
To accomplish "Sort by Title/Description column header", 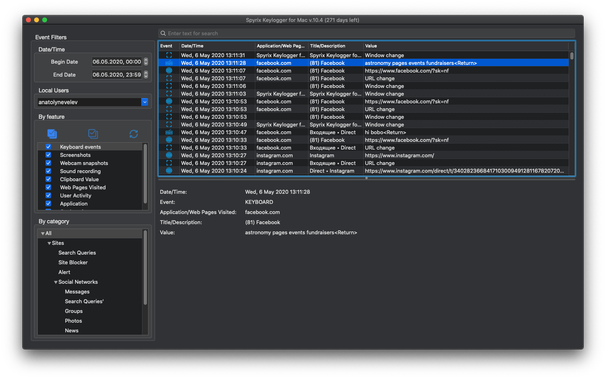I will [336, 46].
